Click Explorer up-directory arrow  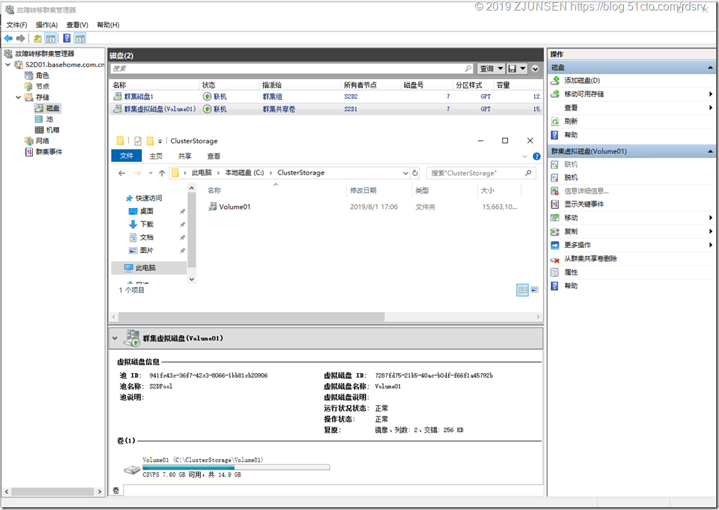point(162,173)
